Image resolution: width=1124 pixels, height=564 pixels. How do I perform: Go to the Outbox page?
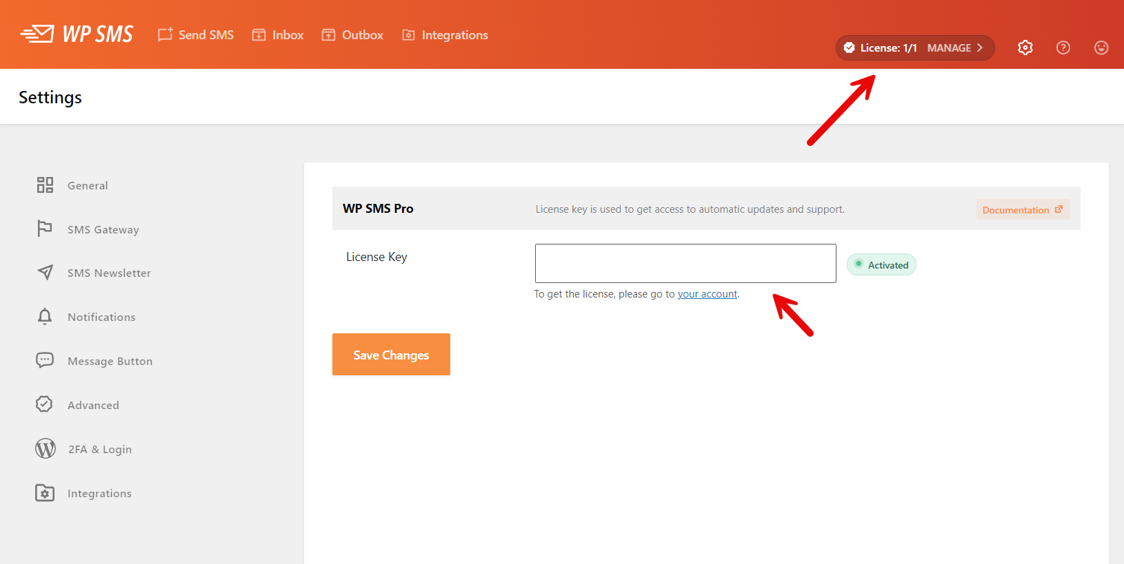click(x=352, y=35)
